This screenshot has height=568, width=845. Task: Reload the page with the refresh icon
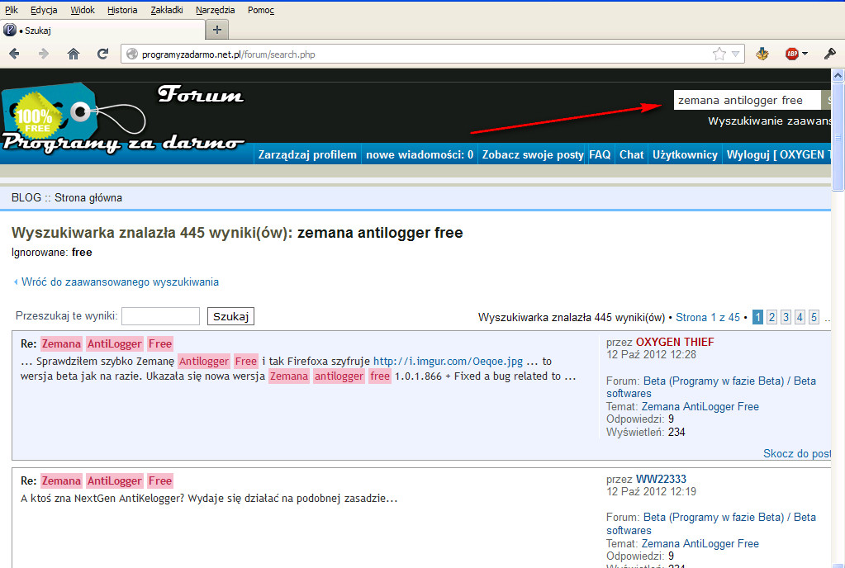pyautogui.click(x=102, y=54)
